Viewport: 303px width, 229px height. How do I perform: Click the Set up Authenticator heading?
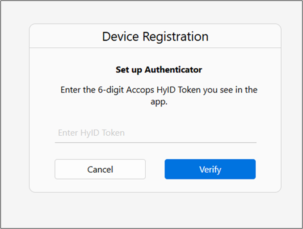coord(159,70)
